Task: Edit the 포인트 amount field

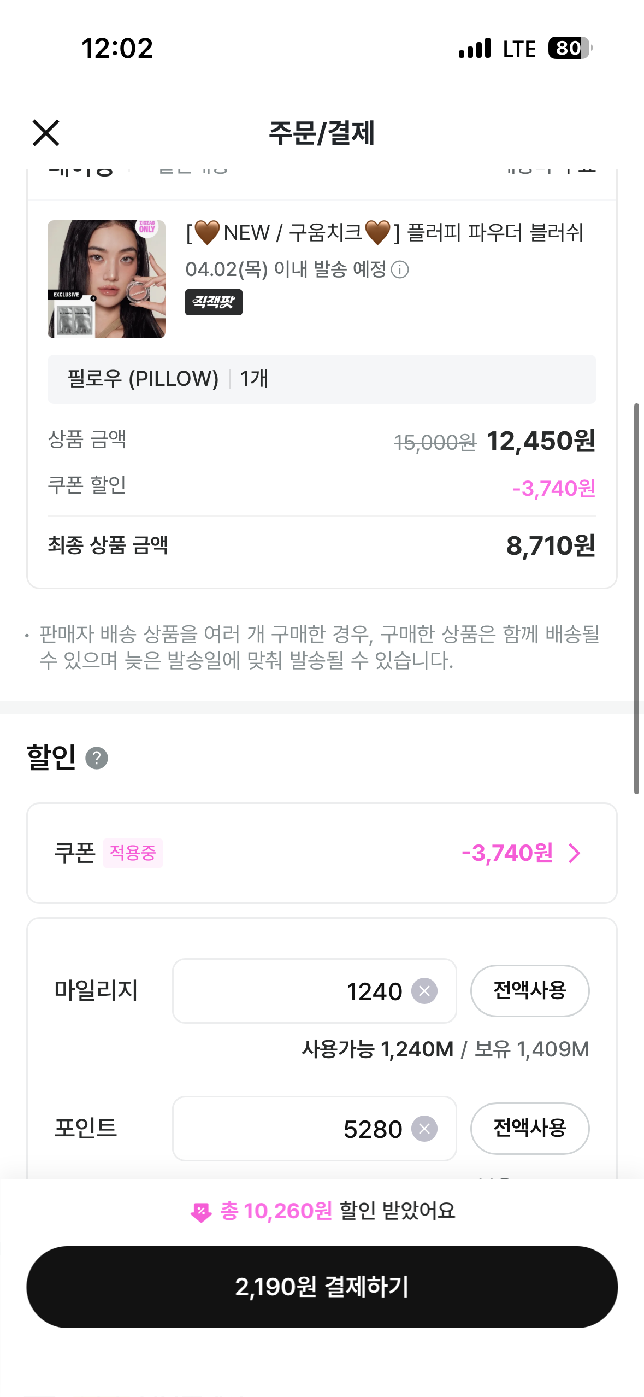Action: click(x=295, y=1129)
